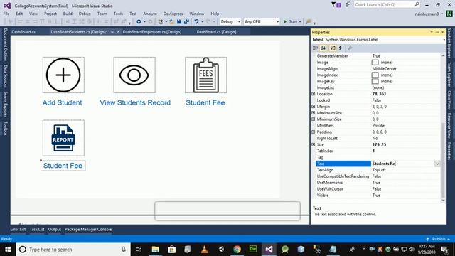Select the View Students Record label
Image resolution: width=455 pixels, height=256 pixels.
click(135, 102)
